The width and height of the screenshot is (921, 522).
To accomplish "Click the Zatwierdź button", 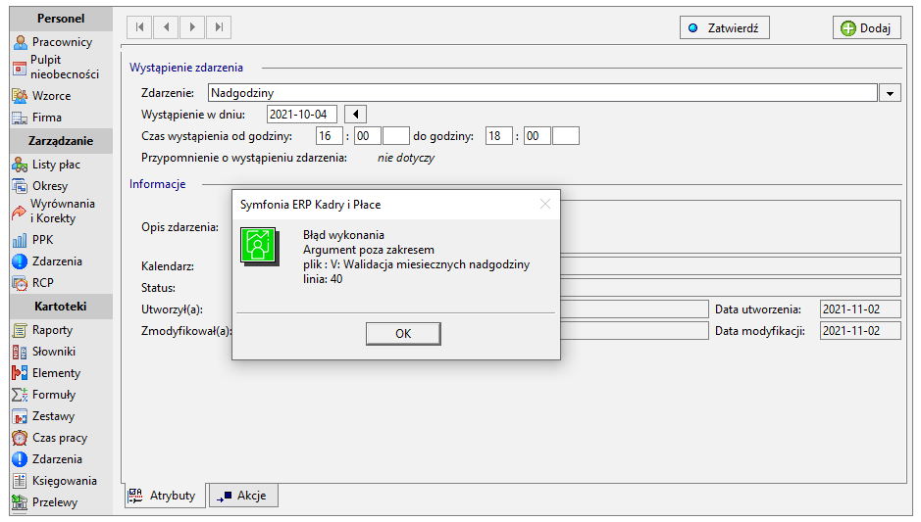I will point(725,27).
